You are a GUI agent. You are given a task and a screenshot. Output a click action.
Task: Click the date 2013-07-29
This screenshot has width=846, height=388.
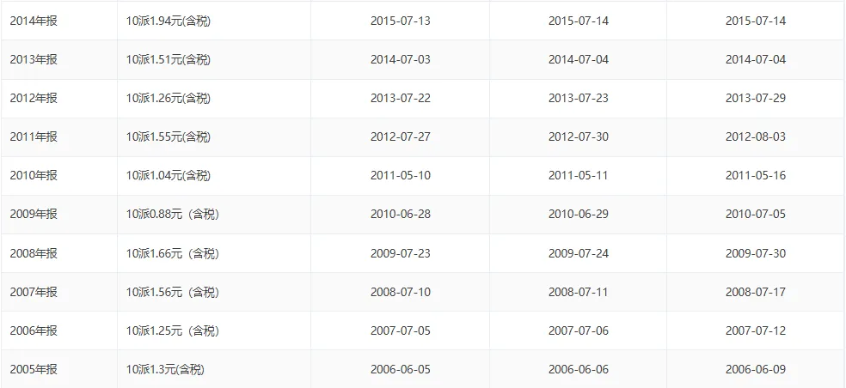(756, 98)
